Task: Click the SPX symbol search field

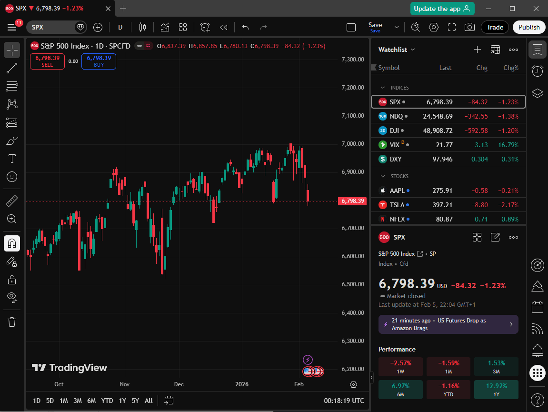Action: click(52, 27)
